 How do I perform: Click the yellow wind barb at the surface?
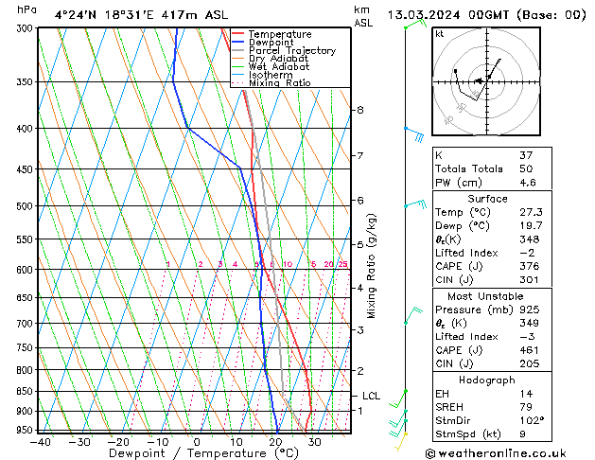[x=401, y=437]
